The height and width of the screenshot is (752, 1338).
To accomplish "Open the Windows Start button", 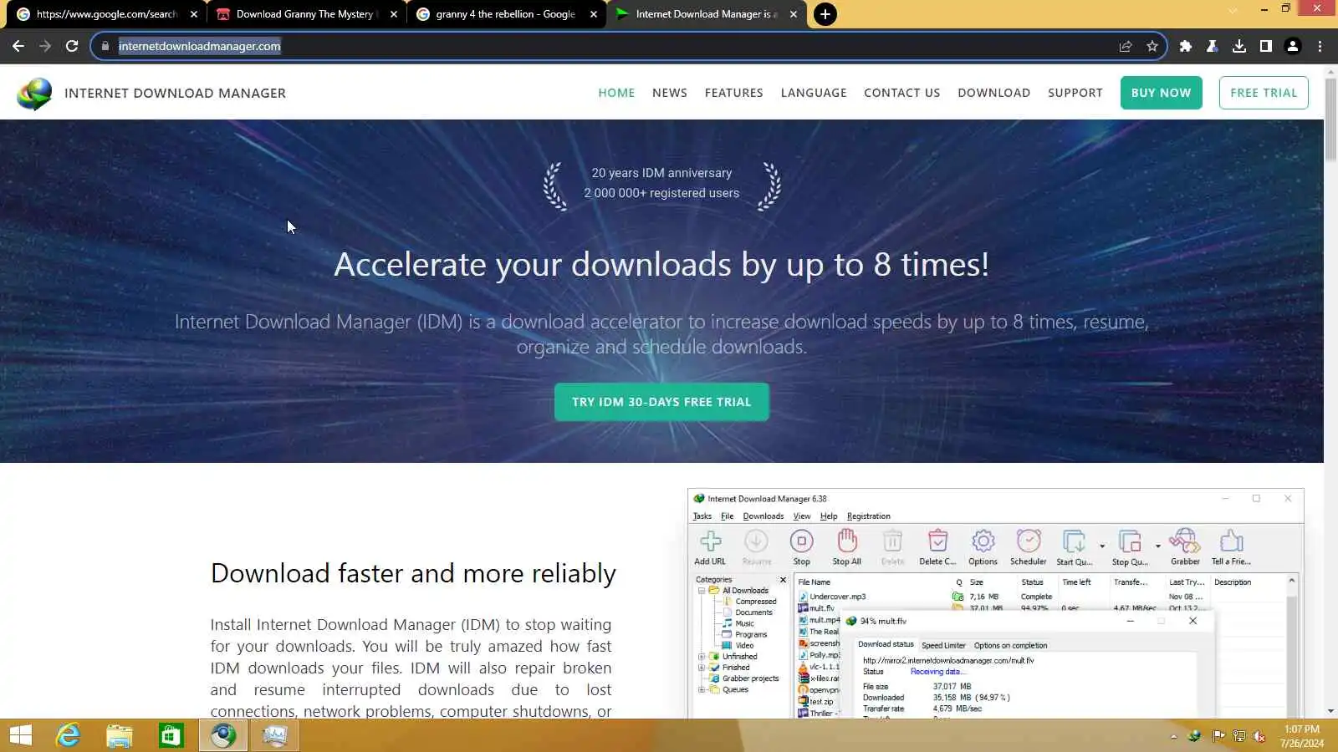I will tap(21, 735).
